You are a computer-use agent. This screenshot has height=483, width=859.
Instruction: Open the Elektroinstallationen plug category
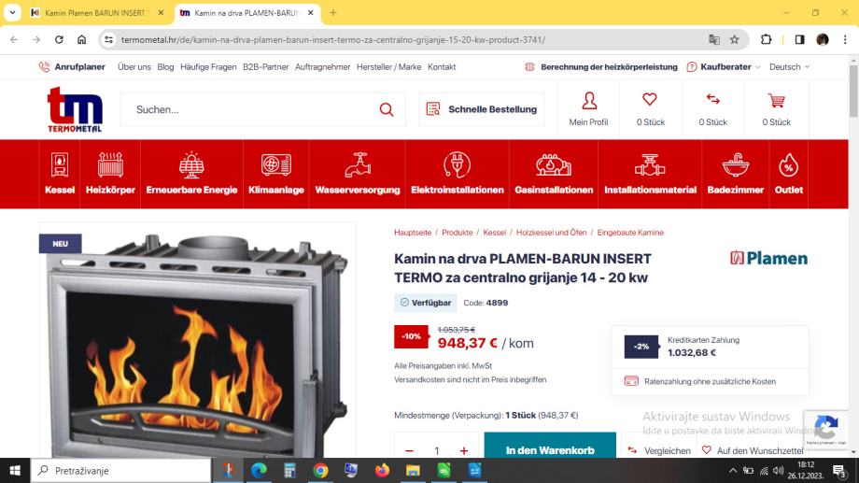pyautogui.click(x=457, y=174)
